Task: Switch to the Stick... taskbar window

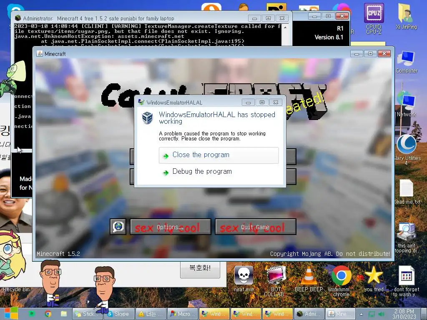Action: point(87,314)
